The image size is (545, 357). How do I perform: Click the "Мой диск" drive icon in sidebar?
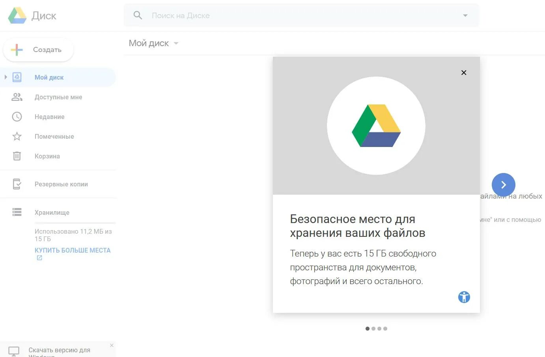[x=17, y=77]
